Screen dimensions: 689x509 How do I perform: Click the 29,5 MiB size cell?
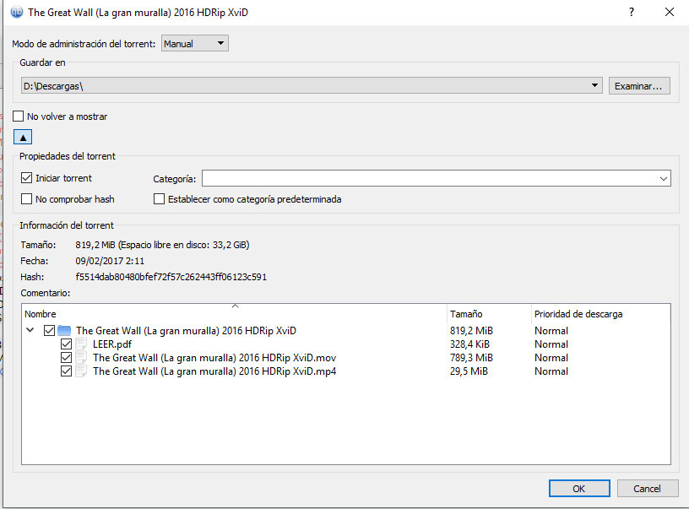[469, 371]
